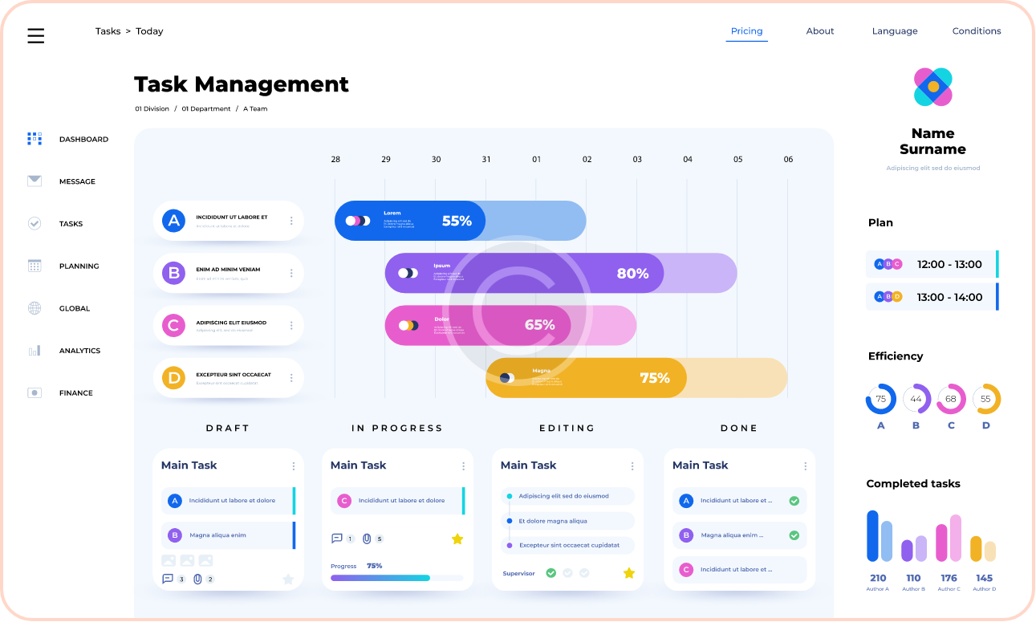Open three-dot menu on Draft Main Task
1036x622 pixels.
[x=293, y=466]
